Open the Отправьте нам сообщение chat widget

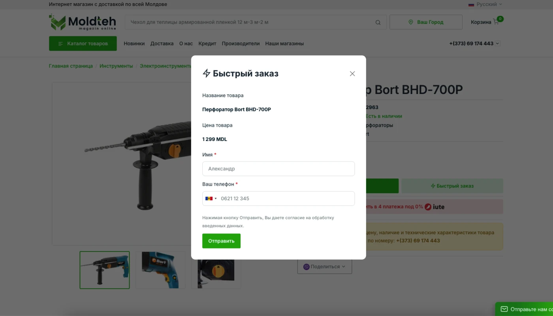coord(524,309)
